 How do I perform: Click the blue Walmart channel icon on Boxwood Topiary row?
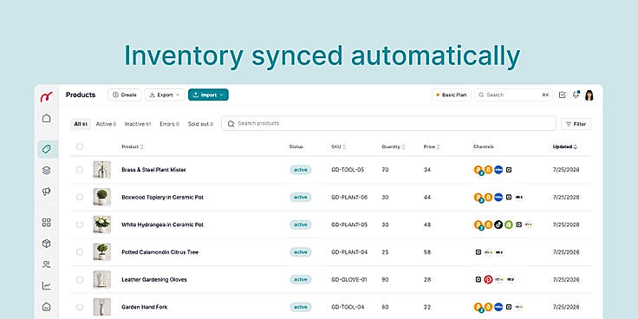pyautogui.click(x=498, y=198)
